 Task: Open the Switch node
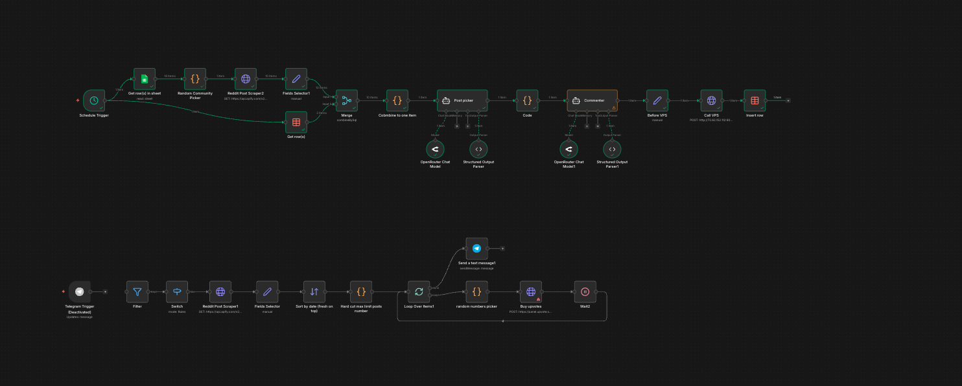pos(176,291)
